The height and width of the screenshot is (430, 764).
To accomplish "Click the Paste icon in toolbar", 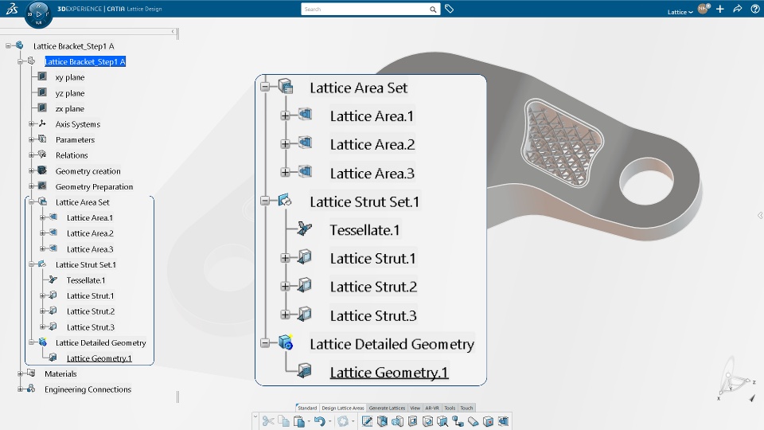I will [299, 421].
